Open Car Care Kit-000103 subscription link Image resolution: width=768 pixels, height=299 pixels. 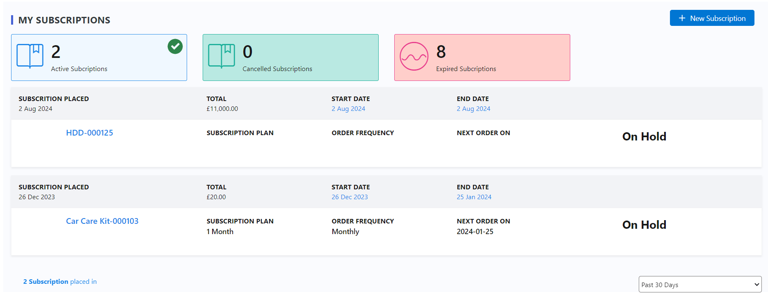pos(102,221)
